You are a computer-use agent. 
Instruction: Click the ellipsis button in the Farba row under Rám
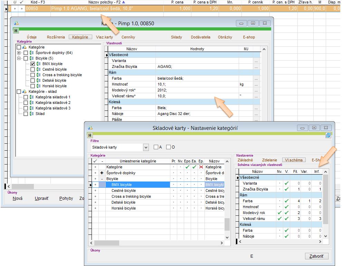(256, 79)
